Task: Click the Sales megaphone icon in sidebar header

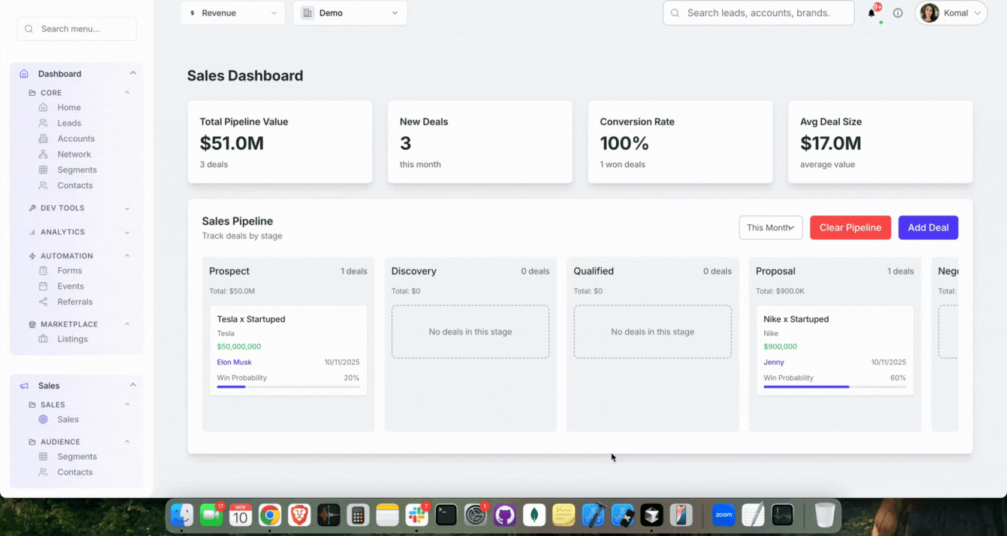Action: (x=24, y=386)
